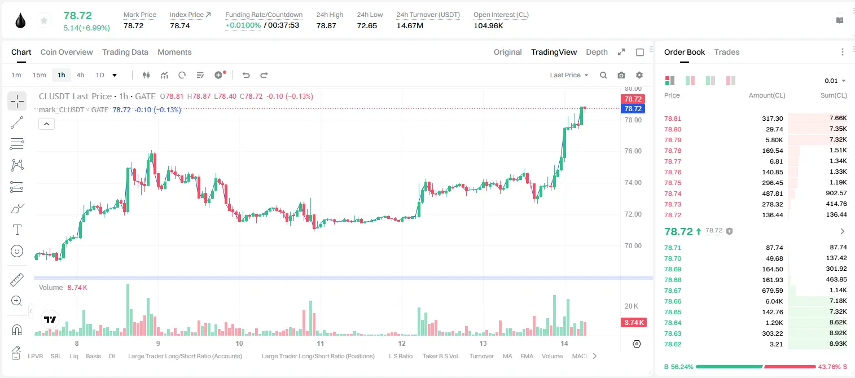This screenshot has height=378, width=855.
Task: Open the chart symbol search icon
Action: pyautogui.click(x=603, y=75)
